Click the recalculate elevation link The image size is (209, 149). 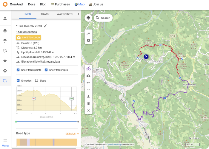pos(53,61)
